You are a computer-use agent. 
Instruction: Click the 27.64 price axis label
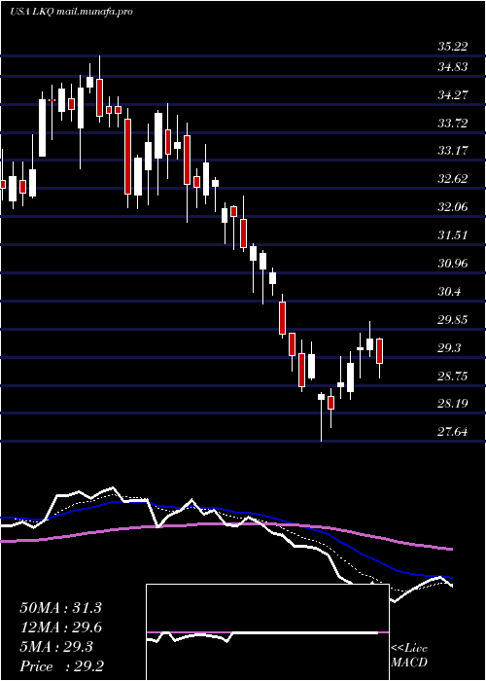pyautogui.click(x=453, y=432)
